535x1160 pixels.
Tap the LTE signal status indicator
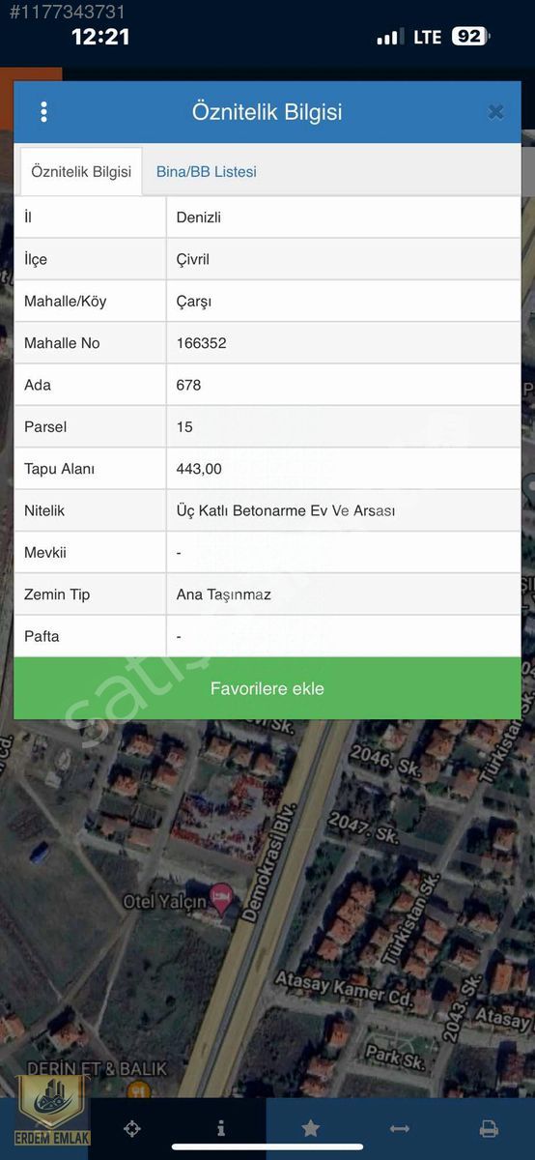click(427, 37)
